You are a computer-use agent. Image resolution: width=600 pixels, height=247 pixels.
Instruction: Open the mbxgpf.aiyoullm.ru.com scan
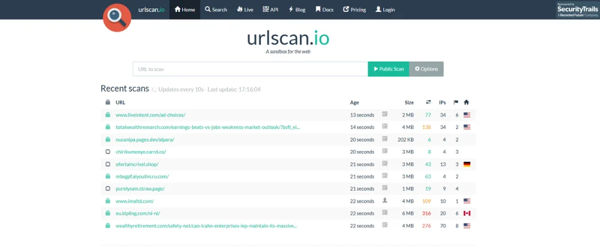click(x=142, y=177)
